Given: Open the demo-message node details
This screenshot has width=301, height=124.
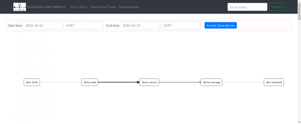Looking at the screenshot, I should [211, 82].
